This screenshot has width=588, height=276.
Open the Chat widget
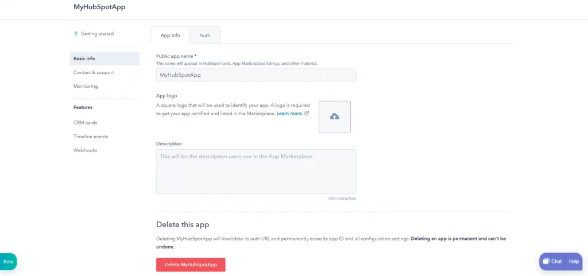pos(552,262)
